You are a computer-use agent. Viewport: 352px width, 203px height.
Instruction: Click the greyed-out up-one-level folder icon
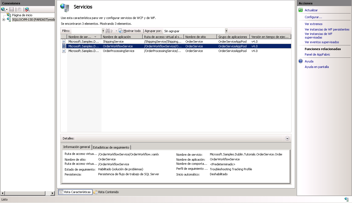click(x=20, y=9)
